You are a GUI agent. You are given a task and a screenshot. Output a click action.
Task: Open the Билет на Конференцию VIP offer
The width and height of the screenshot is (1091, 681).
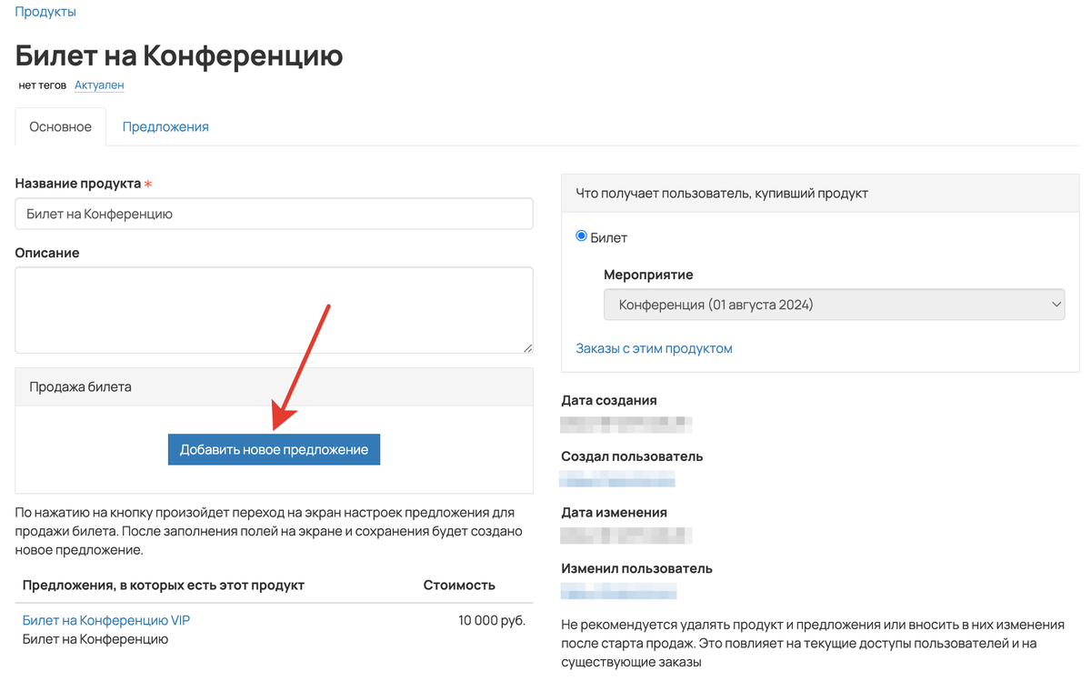pos(106,620)
